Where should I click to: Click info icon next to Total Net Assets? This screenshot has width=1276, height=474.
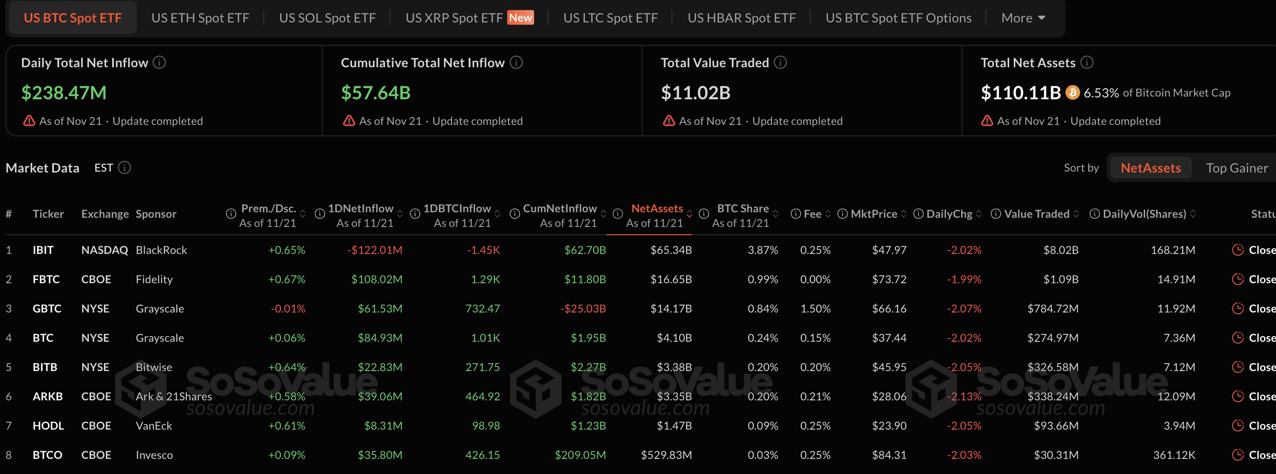pyautogui.click(x=1087, y=62)
